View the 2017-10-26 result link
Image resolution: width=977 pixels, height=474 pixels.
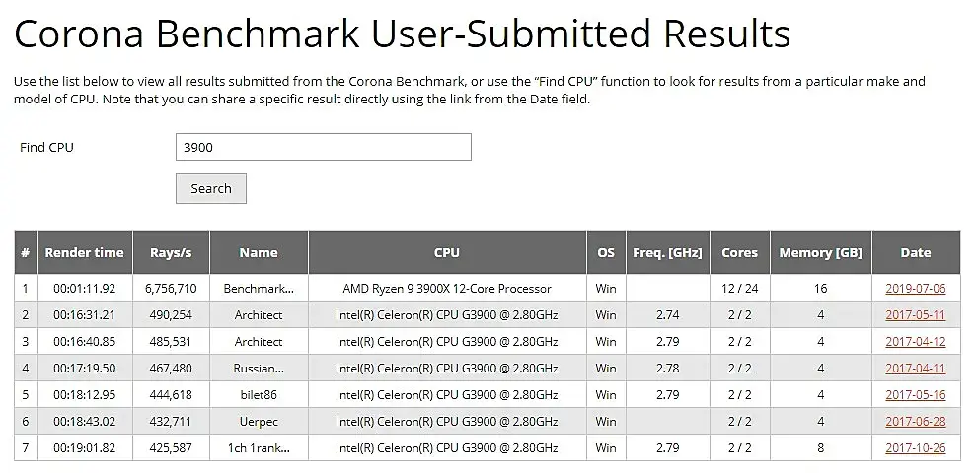(915, 448)
